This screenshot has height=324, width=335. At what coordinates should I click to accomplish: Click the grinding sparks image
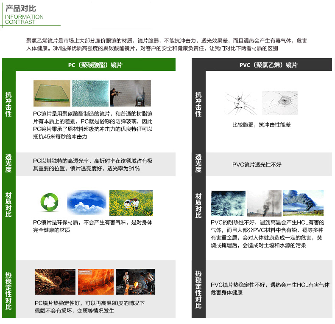coord(55,282)
